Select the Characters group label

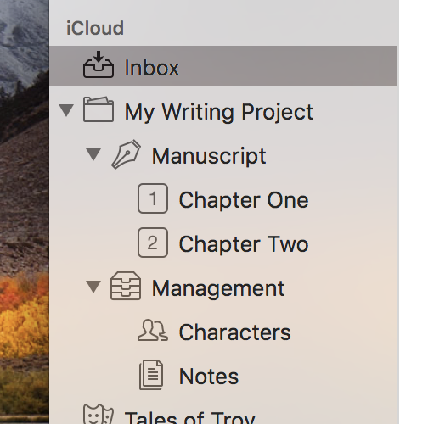[x=235, y=332]
